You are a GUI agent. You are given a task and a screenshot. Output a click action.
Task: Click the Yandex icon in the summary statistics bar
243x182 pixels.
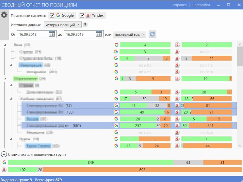(4, 170)
